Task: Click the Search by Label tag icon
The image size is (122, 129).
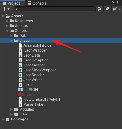Action: click(107, 9)
